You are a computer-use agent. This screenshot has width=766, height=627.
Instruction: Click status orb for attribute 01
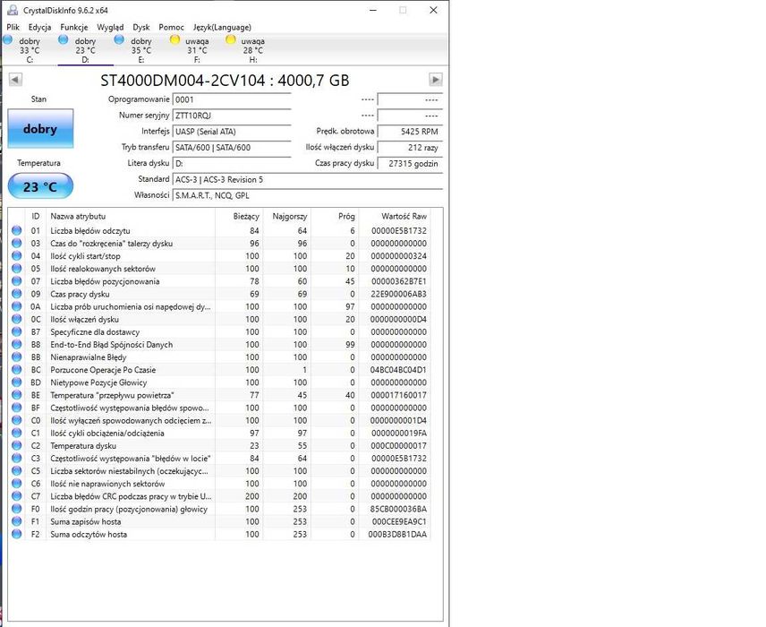(x=17, y=230)
